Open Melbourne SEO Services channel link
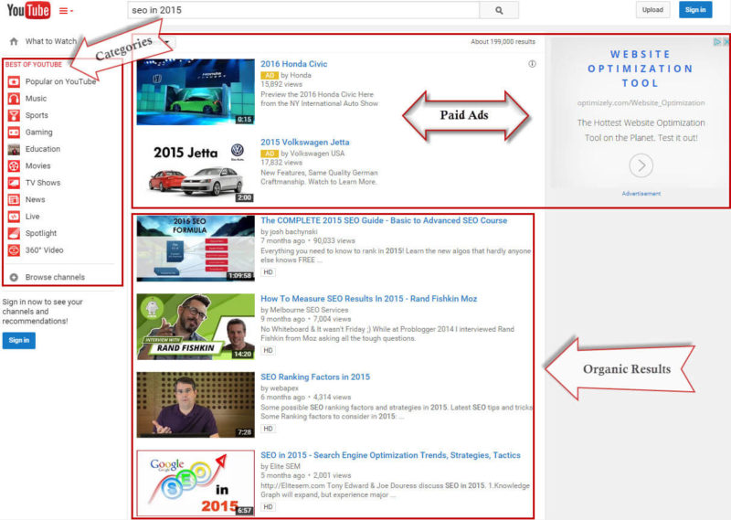Viewport: 731px width, 520px height. click(x=309, y=310)
